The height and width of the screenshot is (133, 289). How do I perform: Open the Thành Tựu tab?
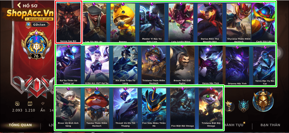click(234, 125)
